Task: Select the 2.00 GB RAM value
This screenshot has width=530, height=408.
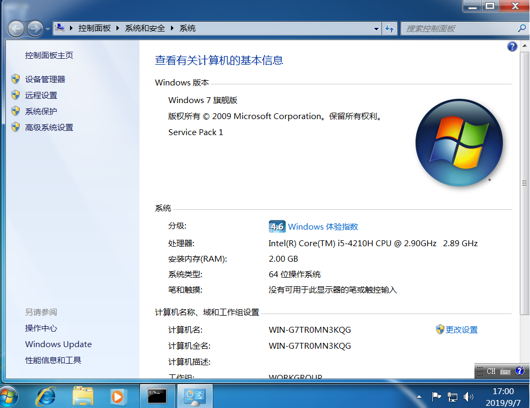Action: click(x=283, y=259)
